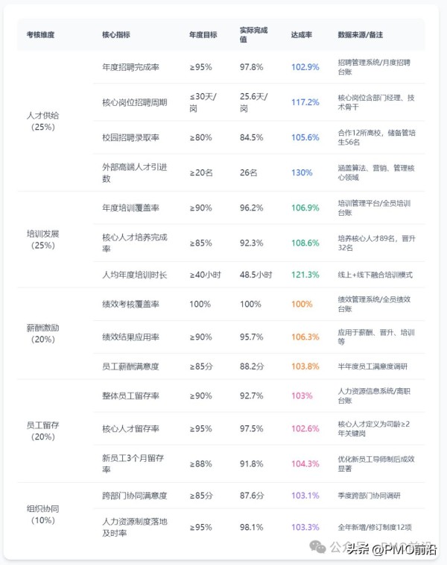Click the orange 100% achievement rate

(302, 305)
